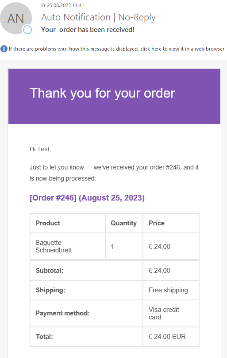Screen dimensions: 227x358
Task: Click the purple Thank you for your order banner
Action: [114, 97]
